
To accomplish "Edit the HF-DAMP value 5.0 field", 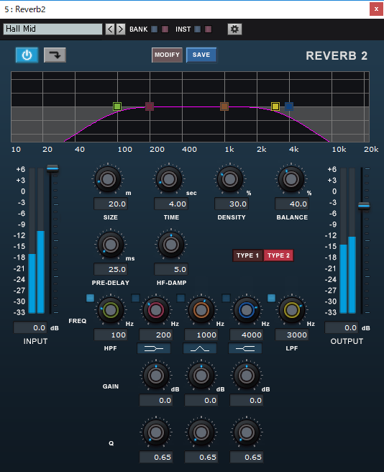I will (171, 269).
